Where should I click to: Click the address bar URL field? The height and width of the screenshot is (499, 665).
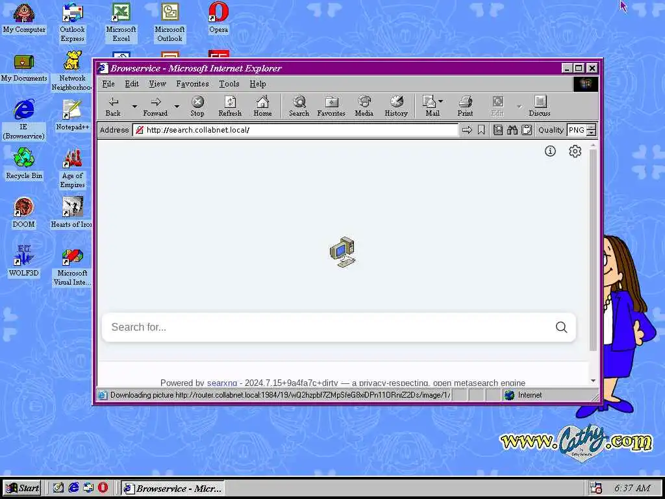pos(295,130)
